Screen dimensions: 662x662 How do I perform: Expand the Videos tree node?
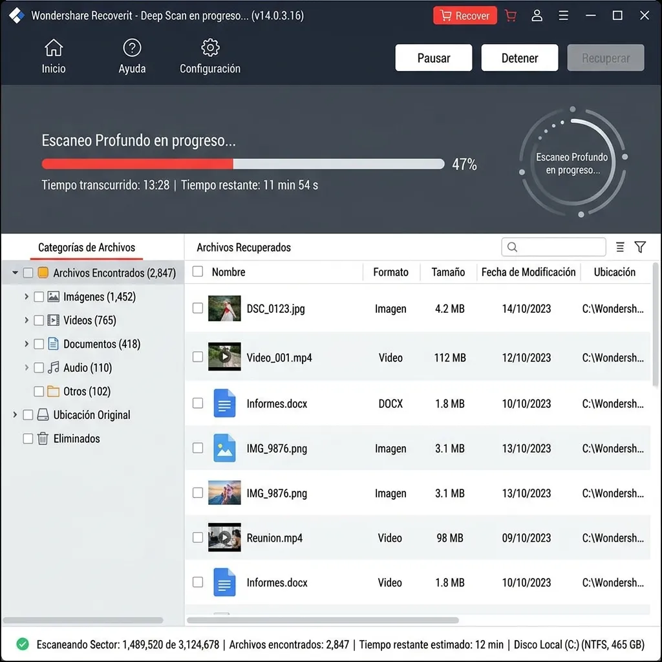click(x=26, y=321)
